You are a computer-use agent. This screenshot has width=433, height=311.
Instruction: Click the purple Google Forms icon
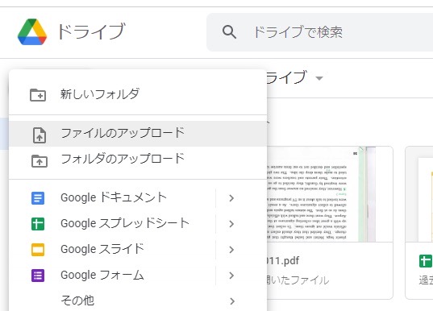click(x=38, y=276)
